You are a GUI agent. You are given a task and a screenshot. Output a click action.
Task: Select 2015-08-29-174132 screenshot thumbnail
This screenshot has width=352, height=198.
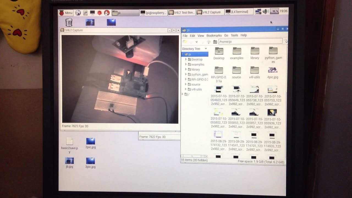(218, 135)
